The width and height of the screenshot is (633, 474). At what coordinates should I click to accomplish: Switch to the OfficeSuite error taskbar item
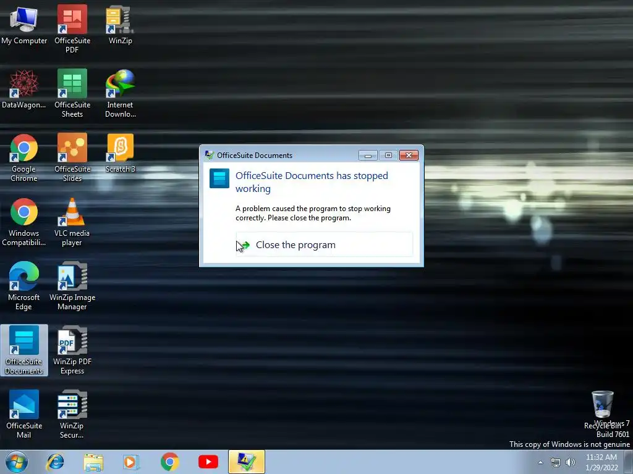[x=247, y=462]
